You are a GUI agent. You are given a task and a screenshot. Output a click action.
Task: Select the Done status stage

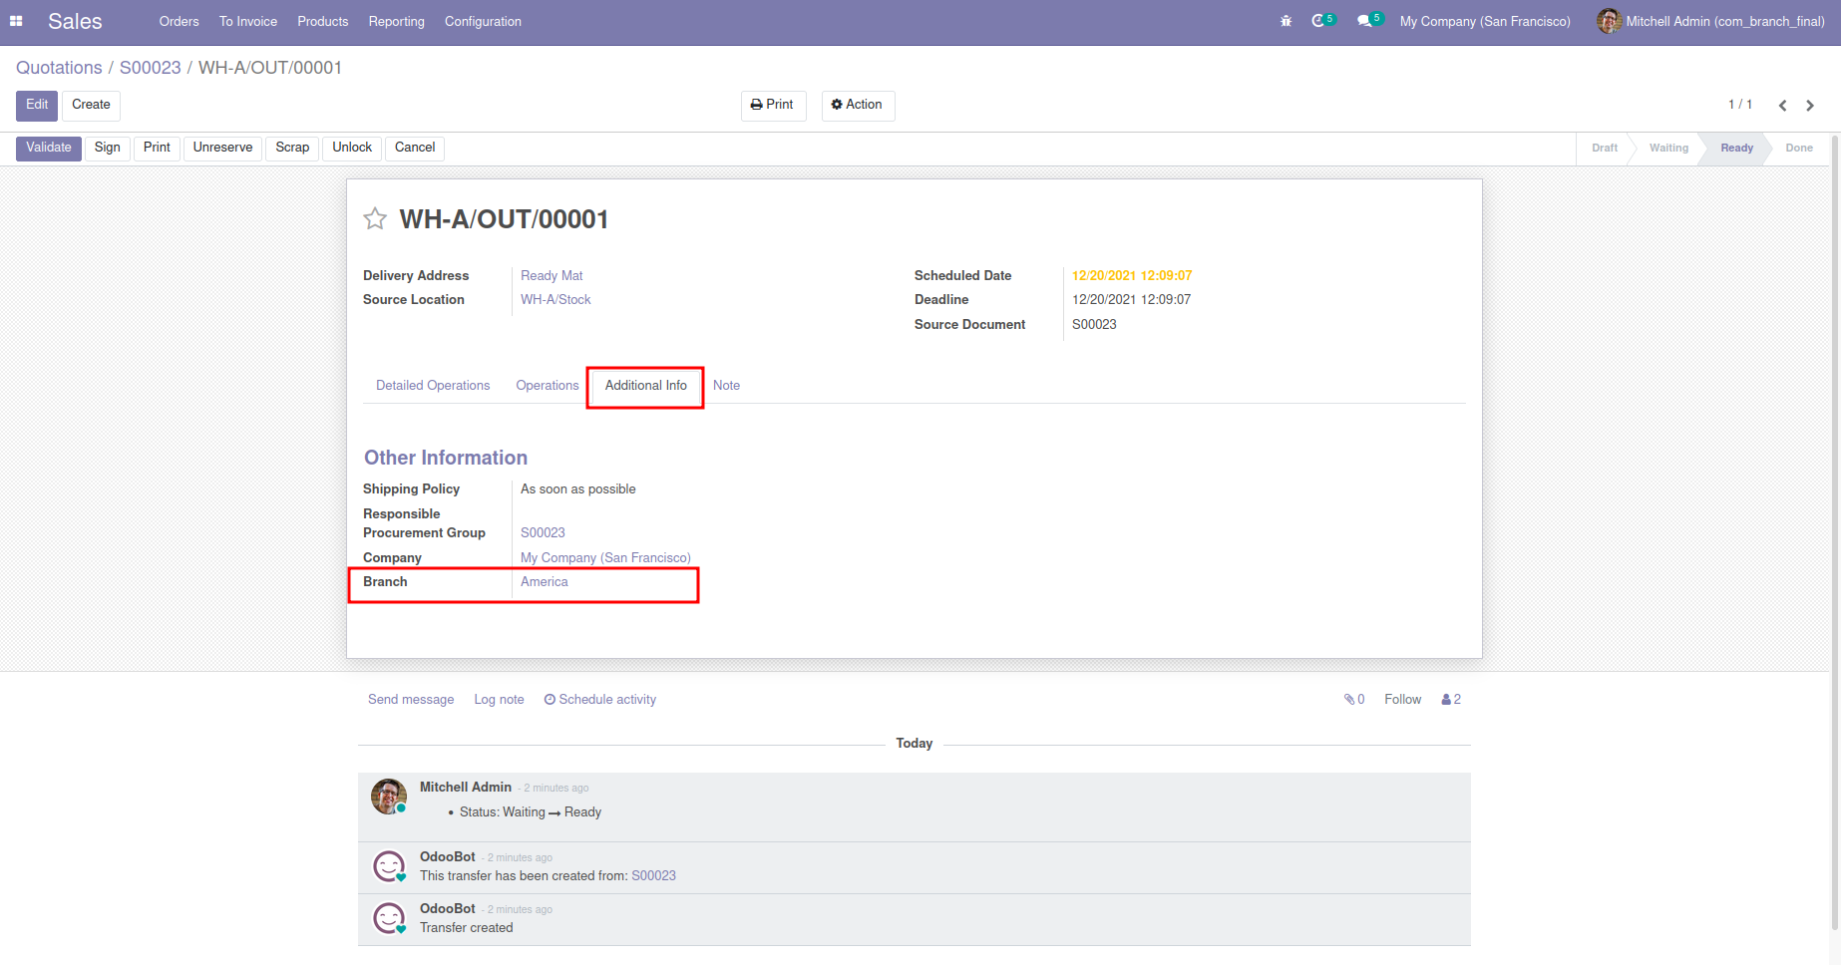point(1798,148)
